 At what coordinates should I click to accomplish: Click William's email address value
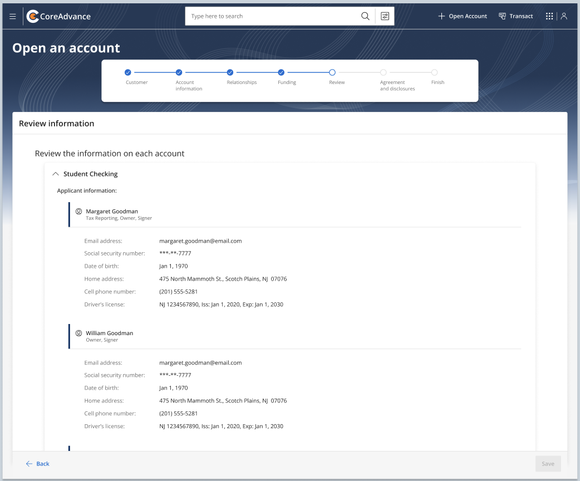tap(200, 362)
